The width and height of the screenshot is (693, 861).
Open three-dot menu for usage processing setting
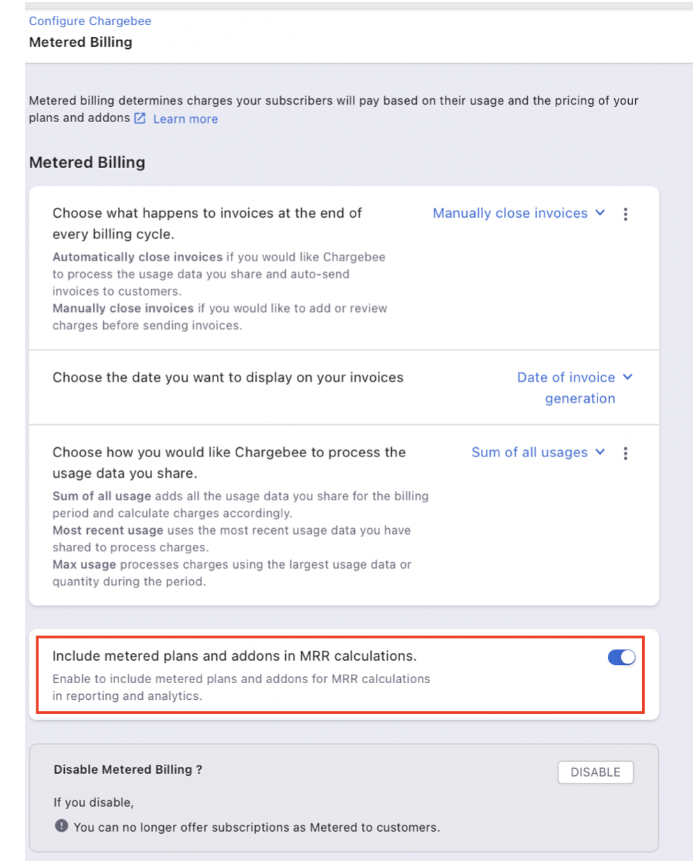(x=625, y=454)
